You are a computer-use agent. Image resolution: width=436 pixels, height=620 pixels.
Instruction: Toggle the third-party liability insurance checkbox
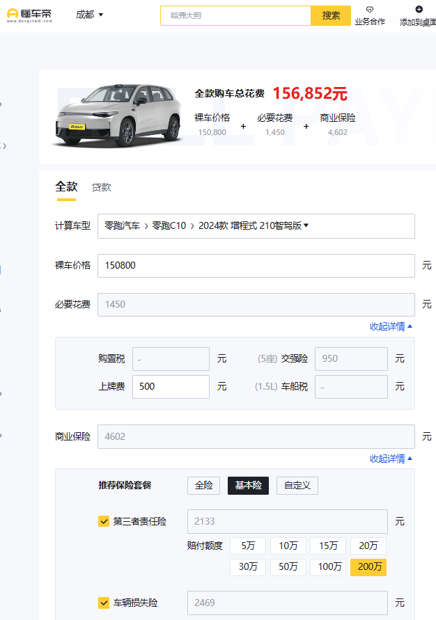tap(104, 521)
